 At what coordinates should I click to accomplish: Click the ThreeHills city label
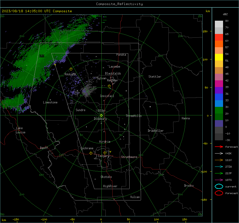click(x=134, y=116)
